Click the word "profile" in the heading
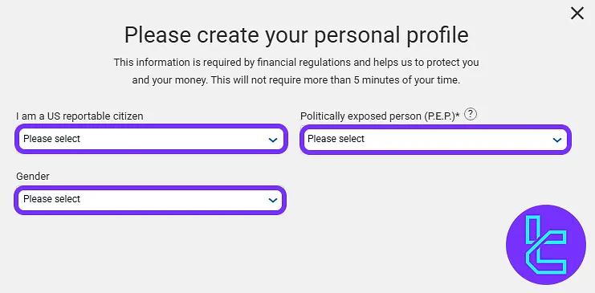The height and width of the screenshot is (293, 595). 438,35
